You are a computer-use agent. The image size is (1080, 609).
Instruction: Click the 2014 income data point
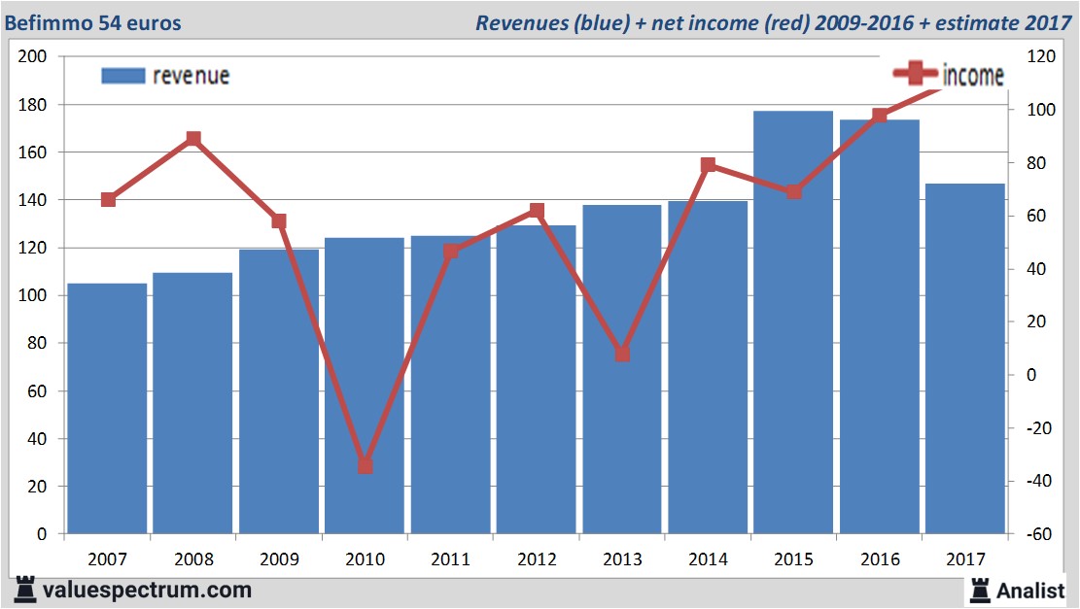pos(708,164)
